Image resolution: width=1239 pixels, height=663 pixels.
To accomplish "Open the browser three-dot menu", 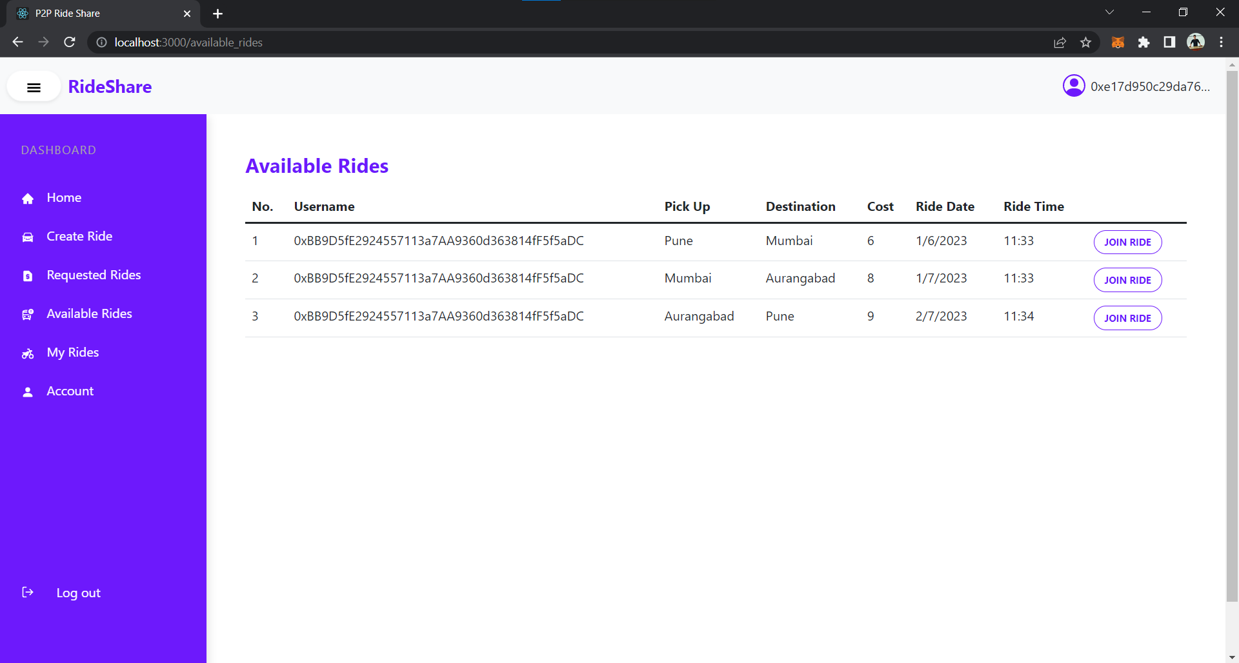I will tap(1222, 42).
